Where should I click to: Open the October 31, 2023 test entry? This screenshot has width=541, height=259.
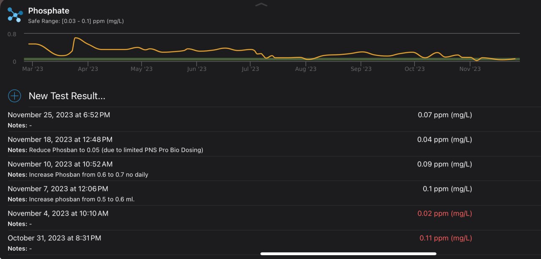(55, 238)
